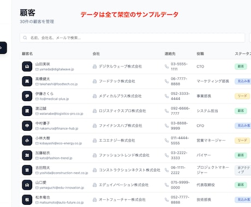The height and width of the screenshot is (207, 251).
Task: Click the 代表取締役 role cell
Action: click(x=206, y=185)
